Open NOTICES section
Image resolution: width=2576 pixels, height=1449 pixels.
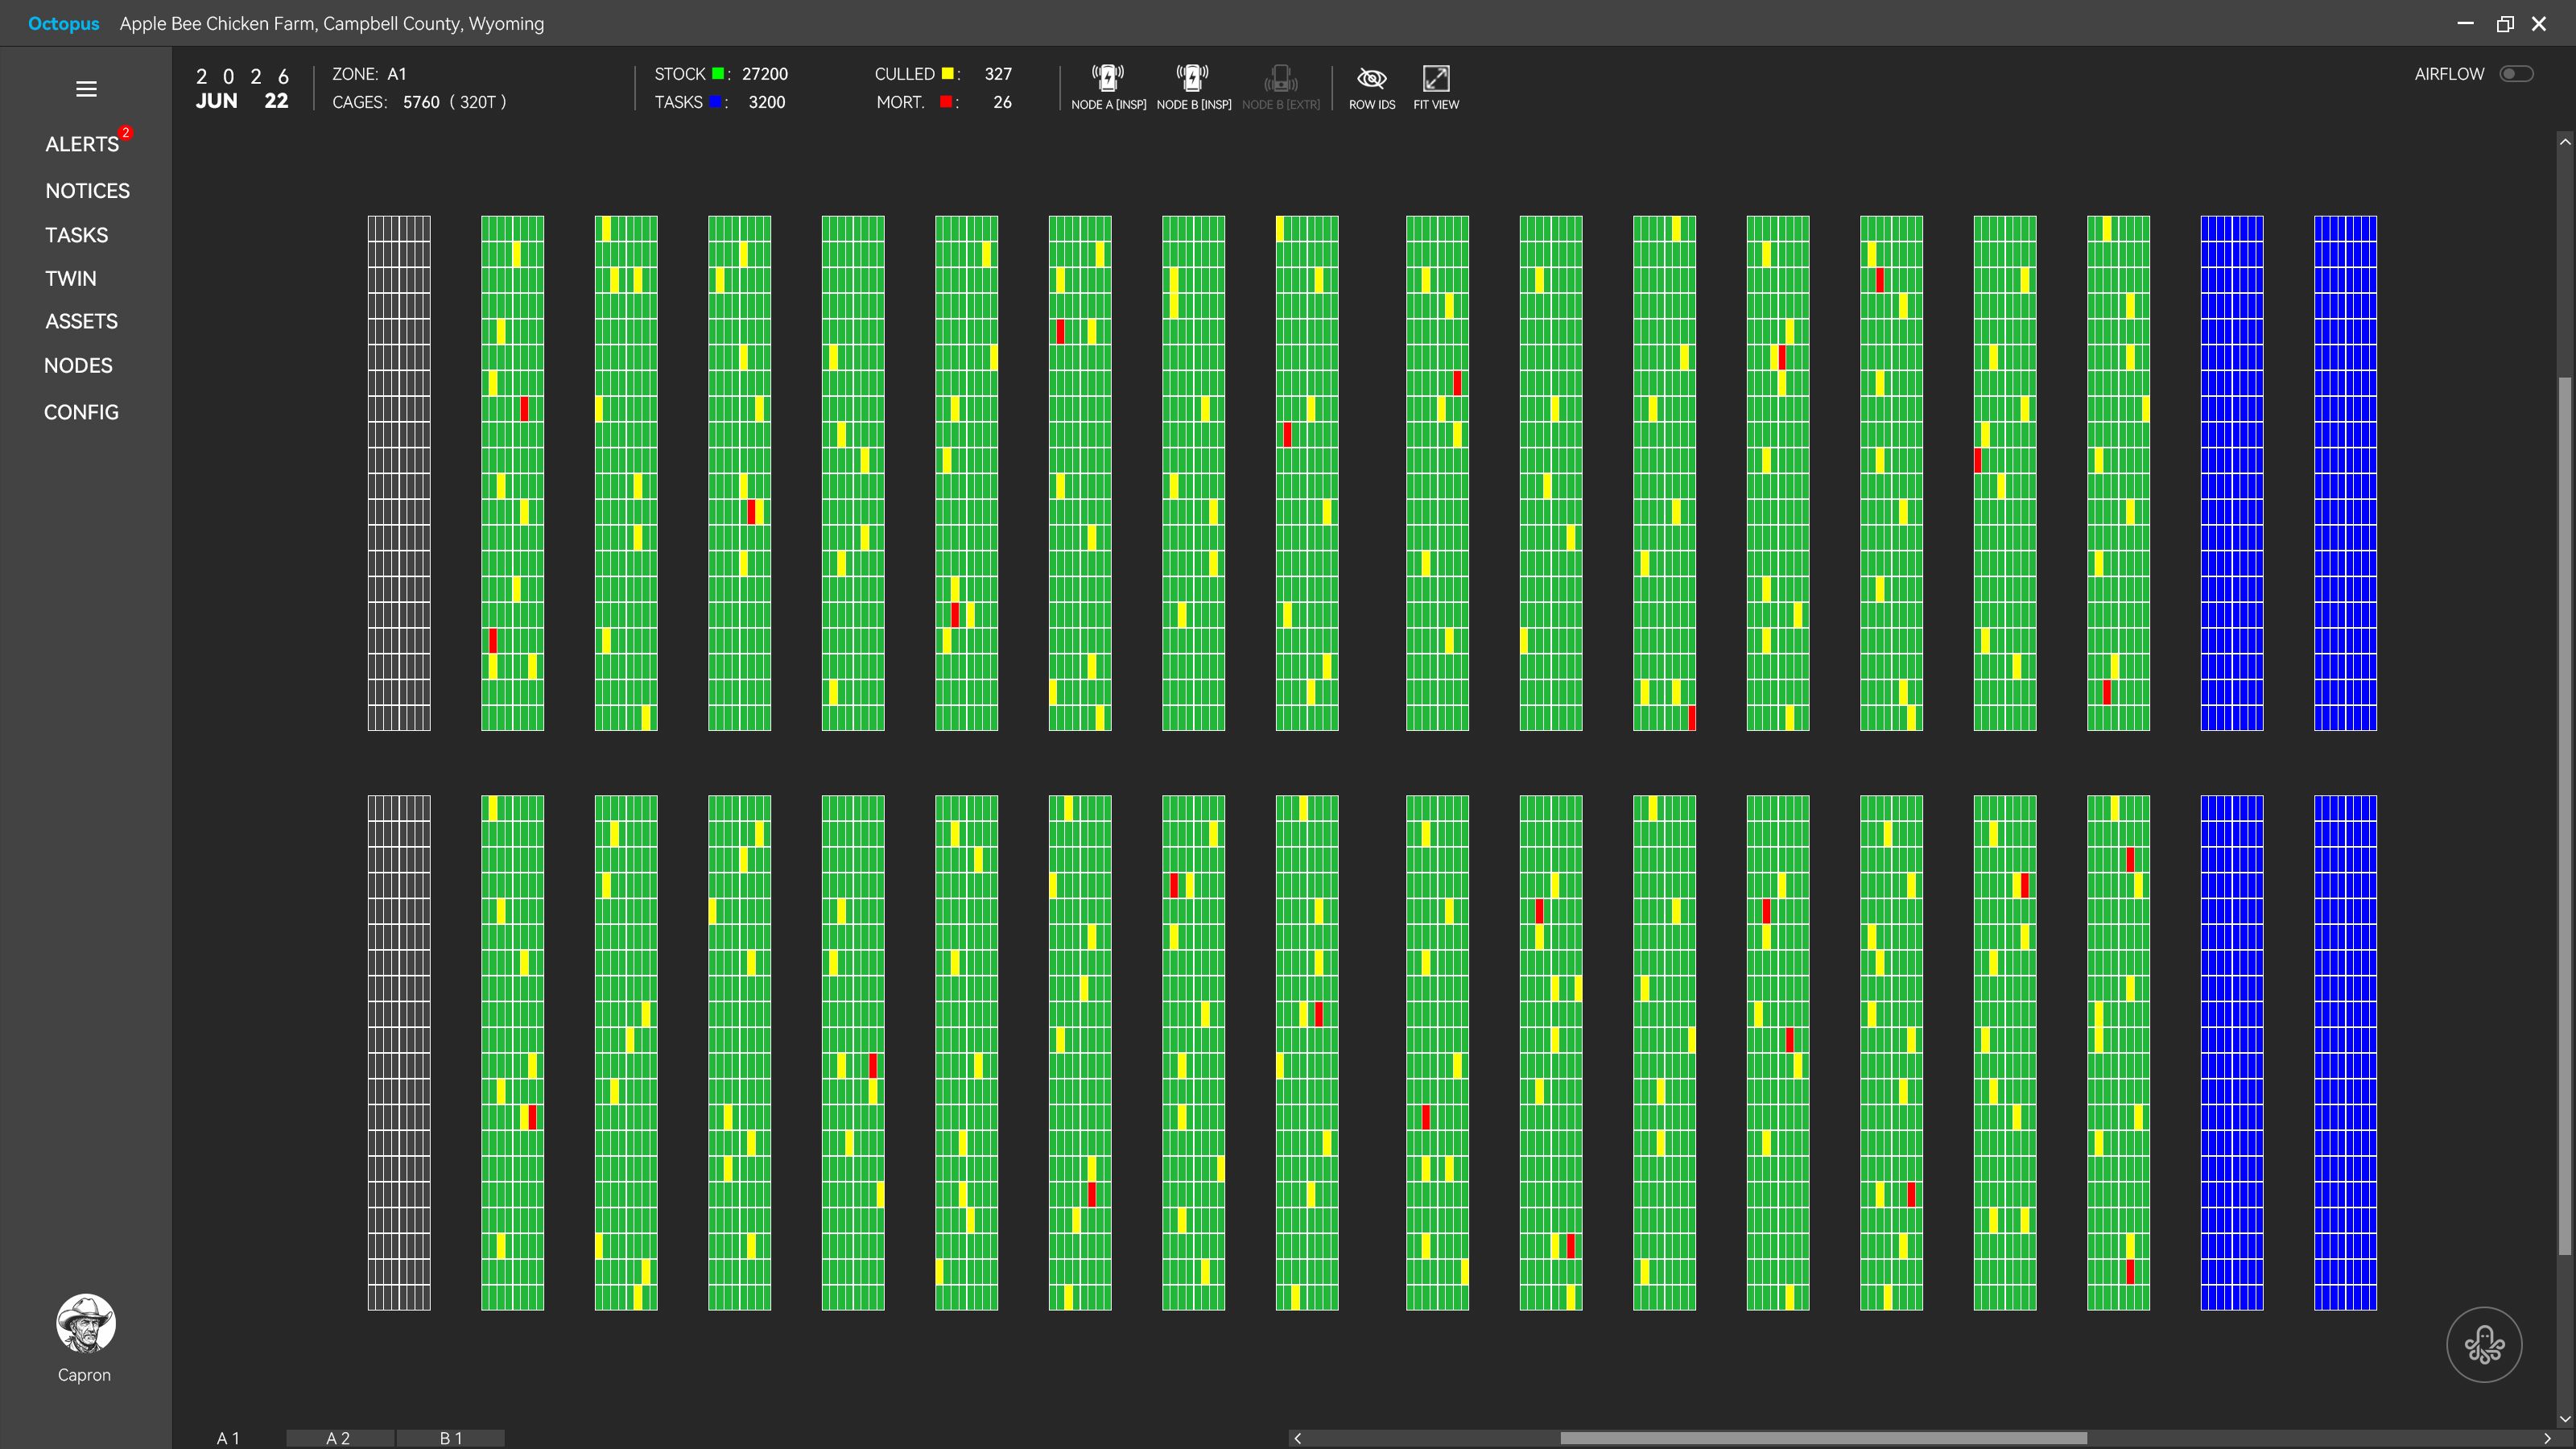coord(88,190)
